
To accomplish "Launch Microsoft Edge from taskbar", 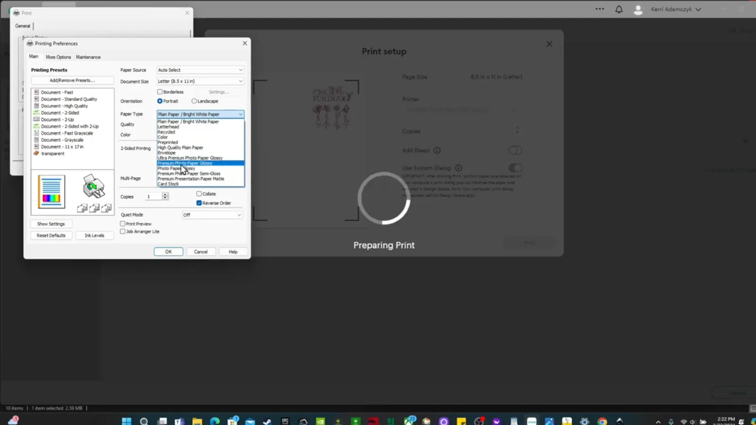I will coord(215,421).
